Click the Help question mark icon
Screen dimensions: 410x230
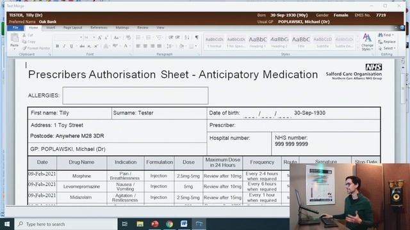point(402,27)
